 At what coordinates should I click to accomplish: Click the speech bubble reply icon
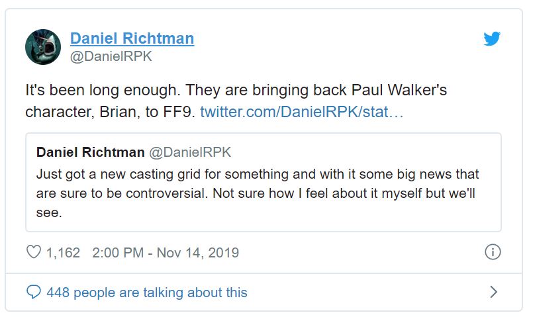coord(33,292)
